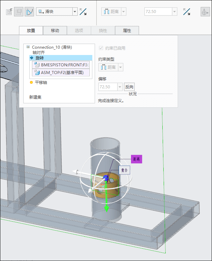The image size is (212, 261).
Task: Select the 平移轴 entry
Action: pyautogui.click(x=41, y=83)
